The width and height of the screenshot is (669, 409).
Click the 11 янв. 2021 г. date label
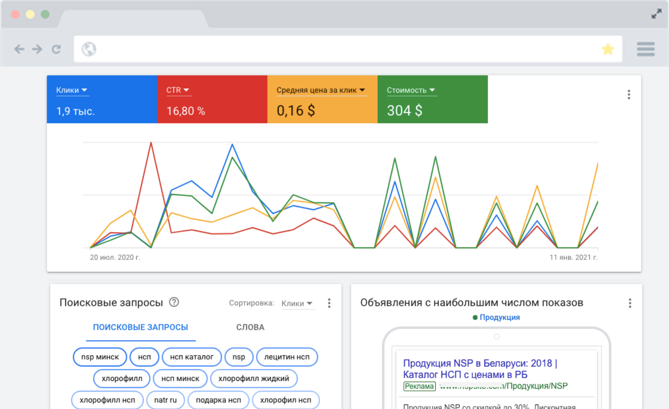click(574, 257)
